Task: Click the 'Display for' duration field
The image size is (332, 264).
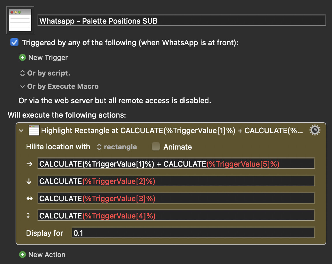Action: pos(193,233)
